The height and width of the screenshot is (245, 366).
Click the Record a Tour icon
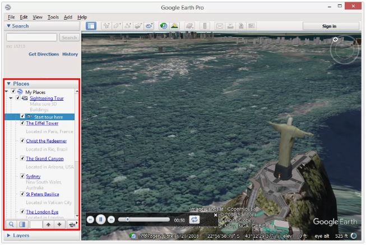point(149,26)
